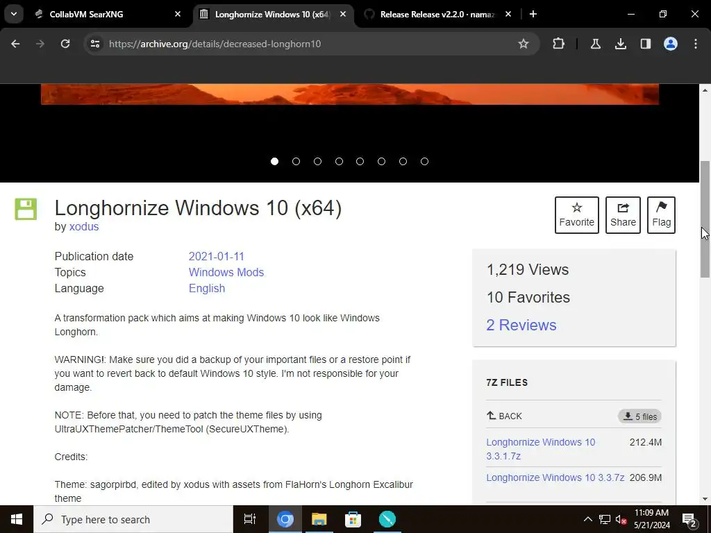Open the network status tray icon
This screenshot has width=711, height=533.
[605, 519]
